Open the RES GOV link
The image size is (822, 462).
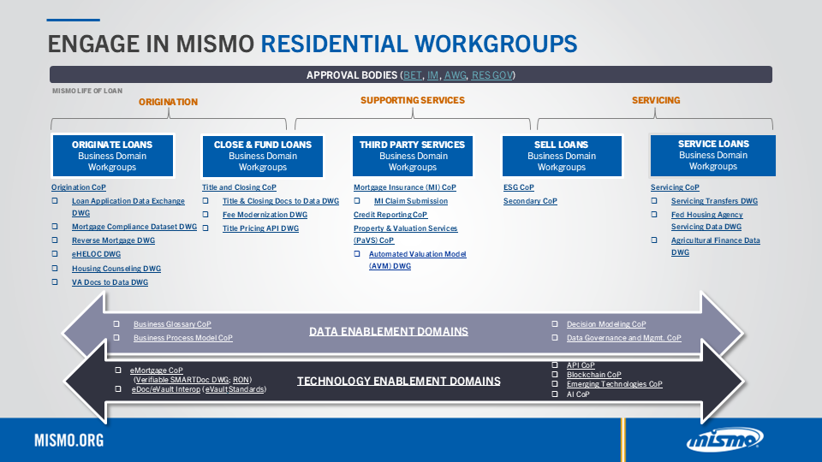click(x=491, y=75)
